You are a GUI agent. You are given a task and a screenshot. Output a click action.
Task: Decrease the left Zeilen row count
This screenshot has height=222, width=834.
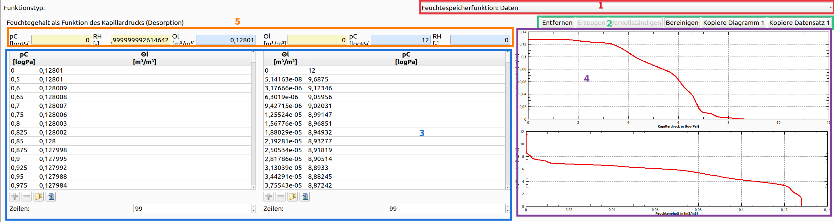(x=254, y=211)
